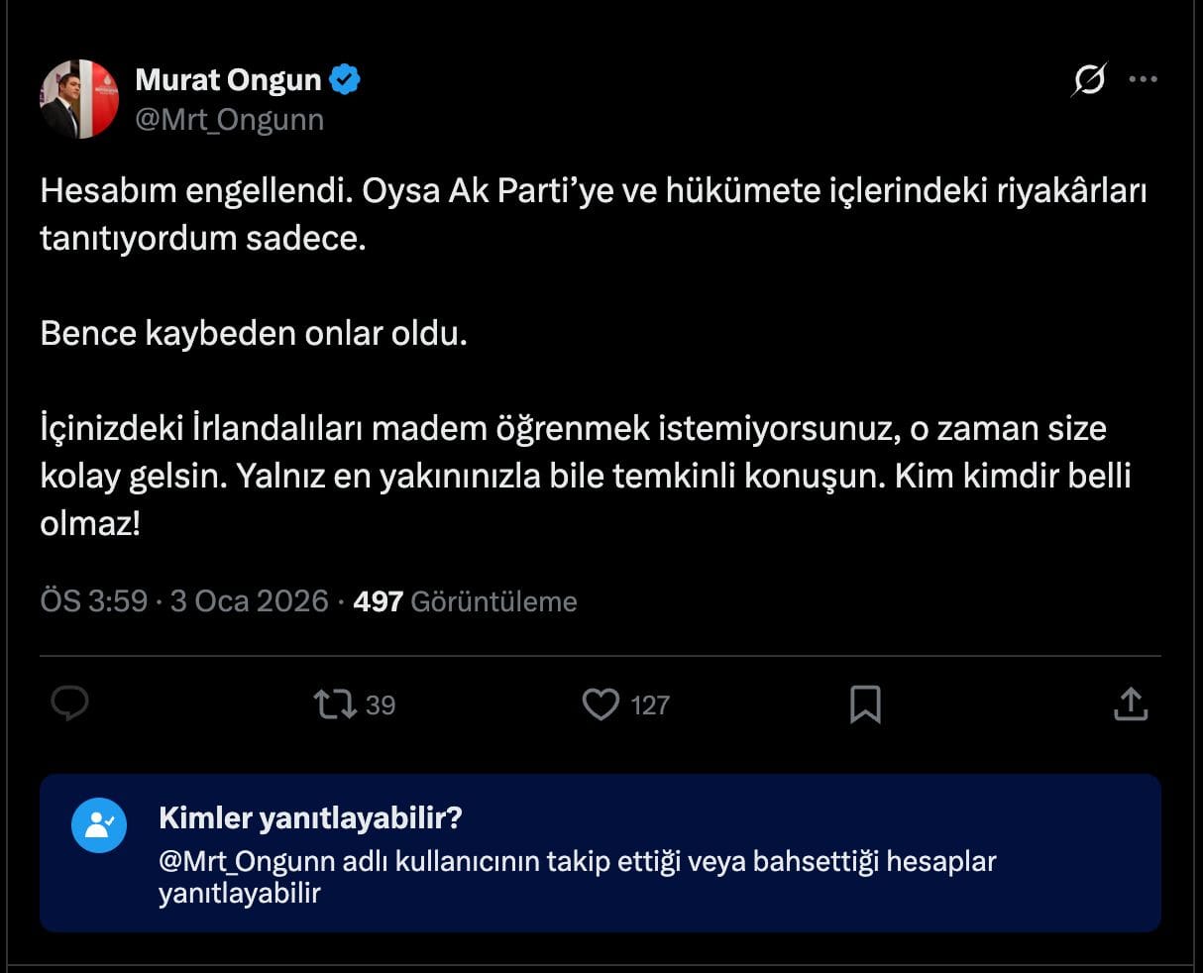1203x973 pixels.
Task: Click the blue verified badge next to Murat Ongun
Action: [343, 79]
